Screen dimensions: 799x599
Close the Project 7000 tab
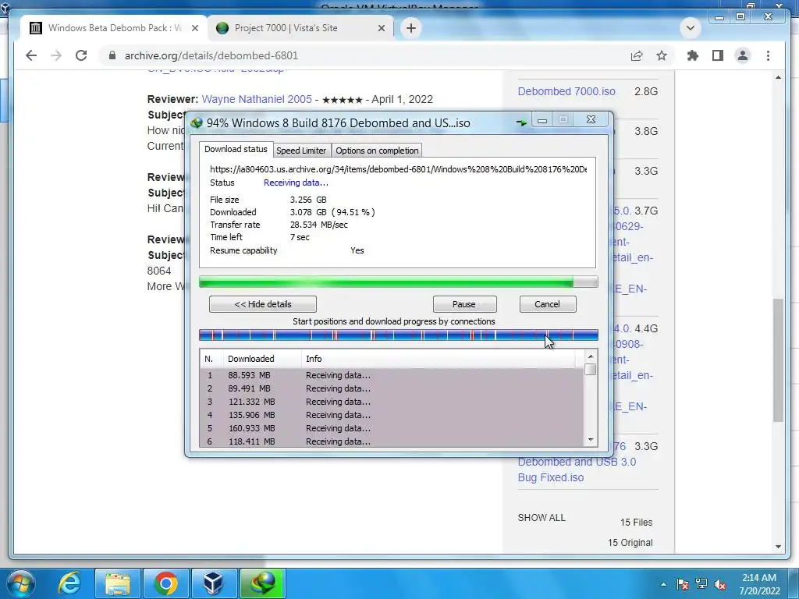381,28
